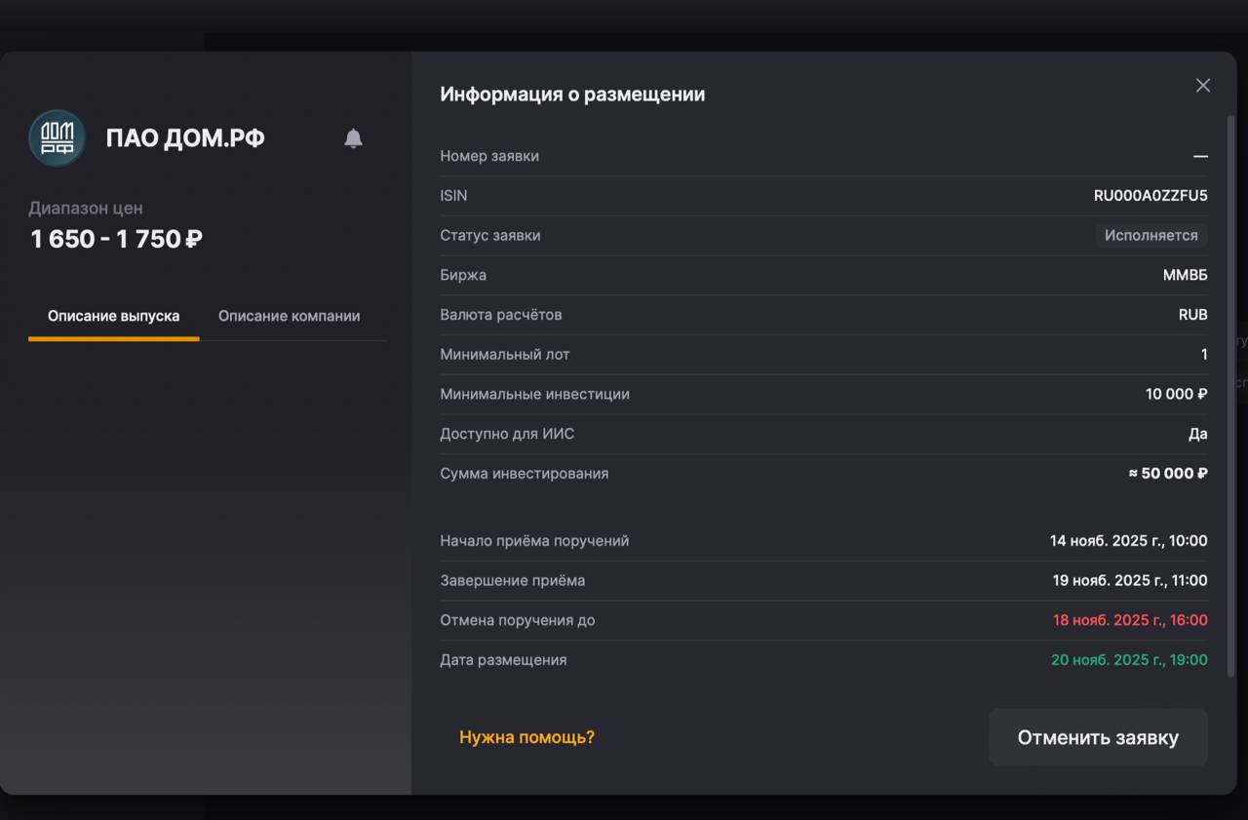The image size is (1248, 820).
Task: Click the ПАО ДОМ.РФ company name
Action: (x=185, y=138)
